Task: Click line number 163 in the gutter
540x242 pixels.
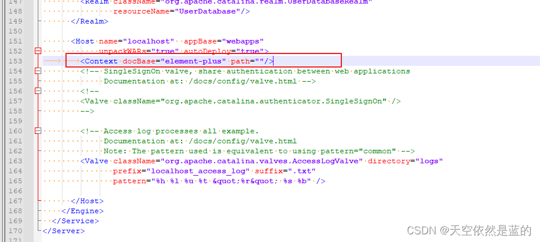Action: 15,160
